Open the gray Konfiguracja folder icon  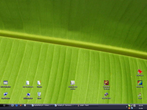73,85
